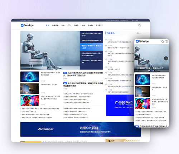Open the blue security lock article thumbnail
Viewport: 179px width, 154px height.
(30, 77)
